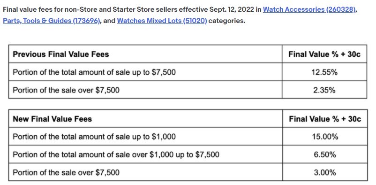Click the Previous Final Value Fees header
Viewport: 376px width, 185px height.
pos(61,54)
